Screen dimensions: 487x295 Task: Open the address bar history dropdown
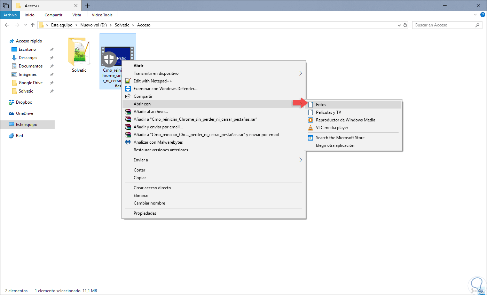tap(399, 25)
